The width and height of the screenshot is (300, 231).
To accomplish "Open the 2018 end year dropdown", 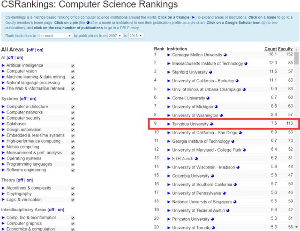I will coord(136,36).
